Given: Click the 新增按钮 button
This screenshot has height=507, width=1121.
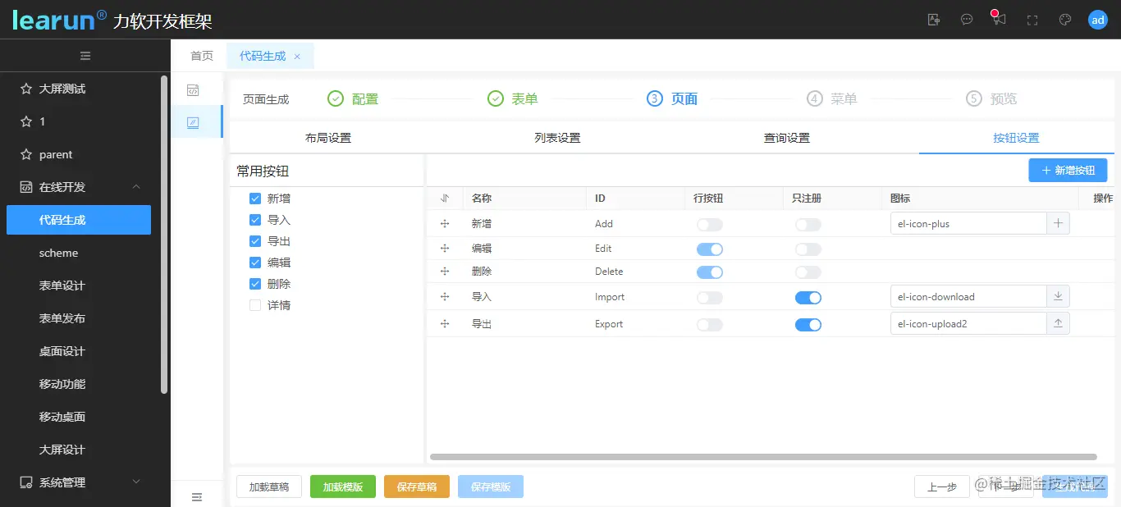Looking at the screenshot, I should coord(1068,170).
